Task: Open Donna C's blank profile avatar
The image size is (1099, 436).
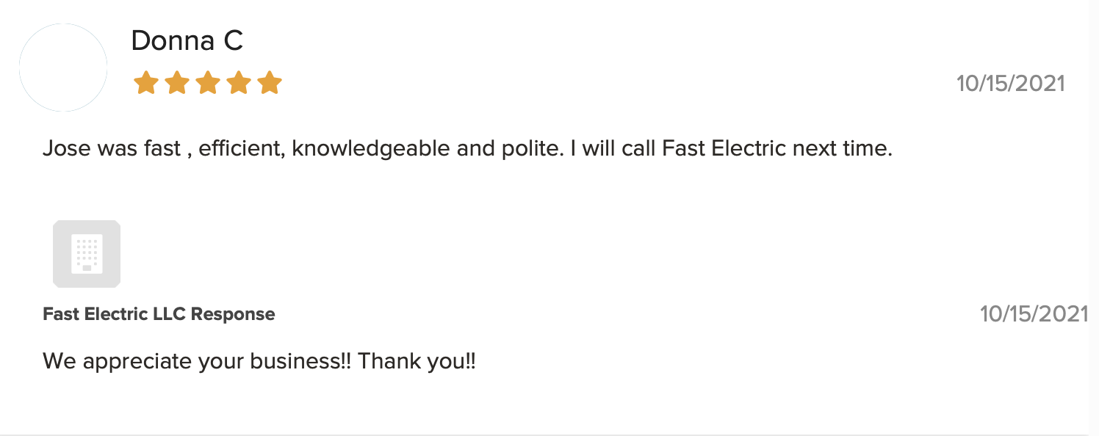Action: [63, 68]
